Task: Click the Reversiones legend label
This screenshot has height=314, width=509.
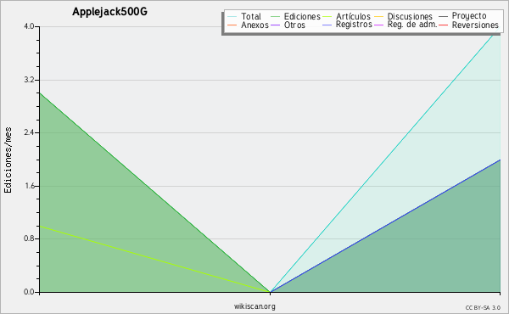Action: point(475,25)
